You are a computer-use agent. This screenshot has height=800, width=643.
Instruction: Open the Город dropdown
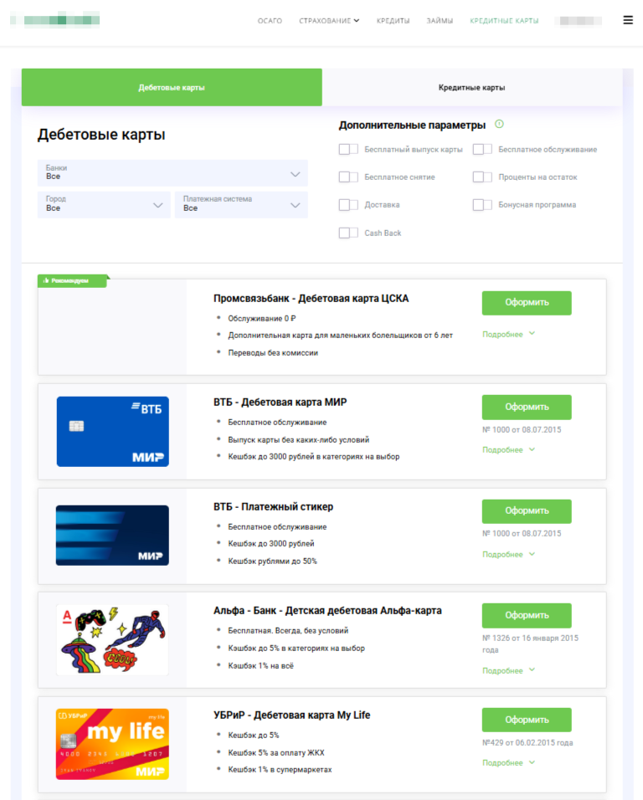tap(104, 204)
